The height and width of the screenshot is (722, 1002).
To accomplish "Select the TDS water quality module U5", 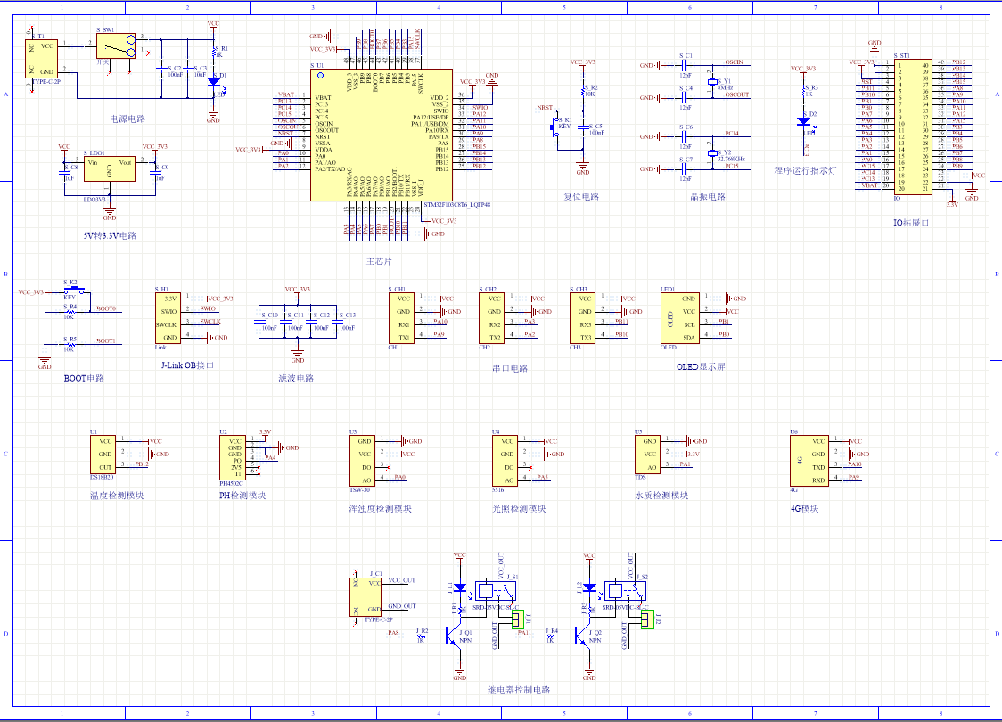I will (648, 455).
